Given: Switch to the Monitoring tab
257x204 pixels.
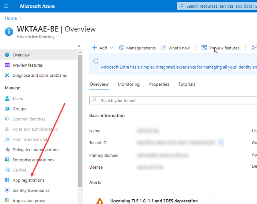Looking at the screenshot, I should pos(129,84).
